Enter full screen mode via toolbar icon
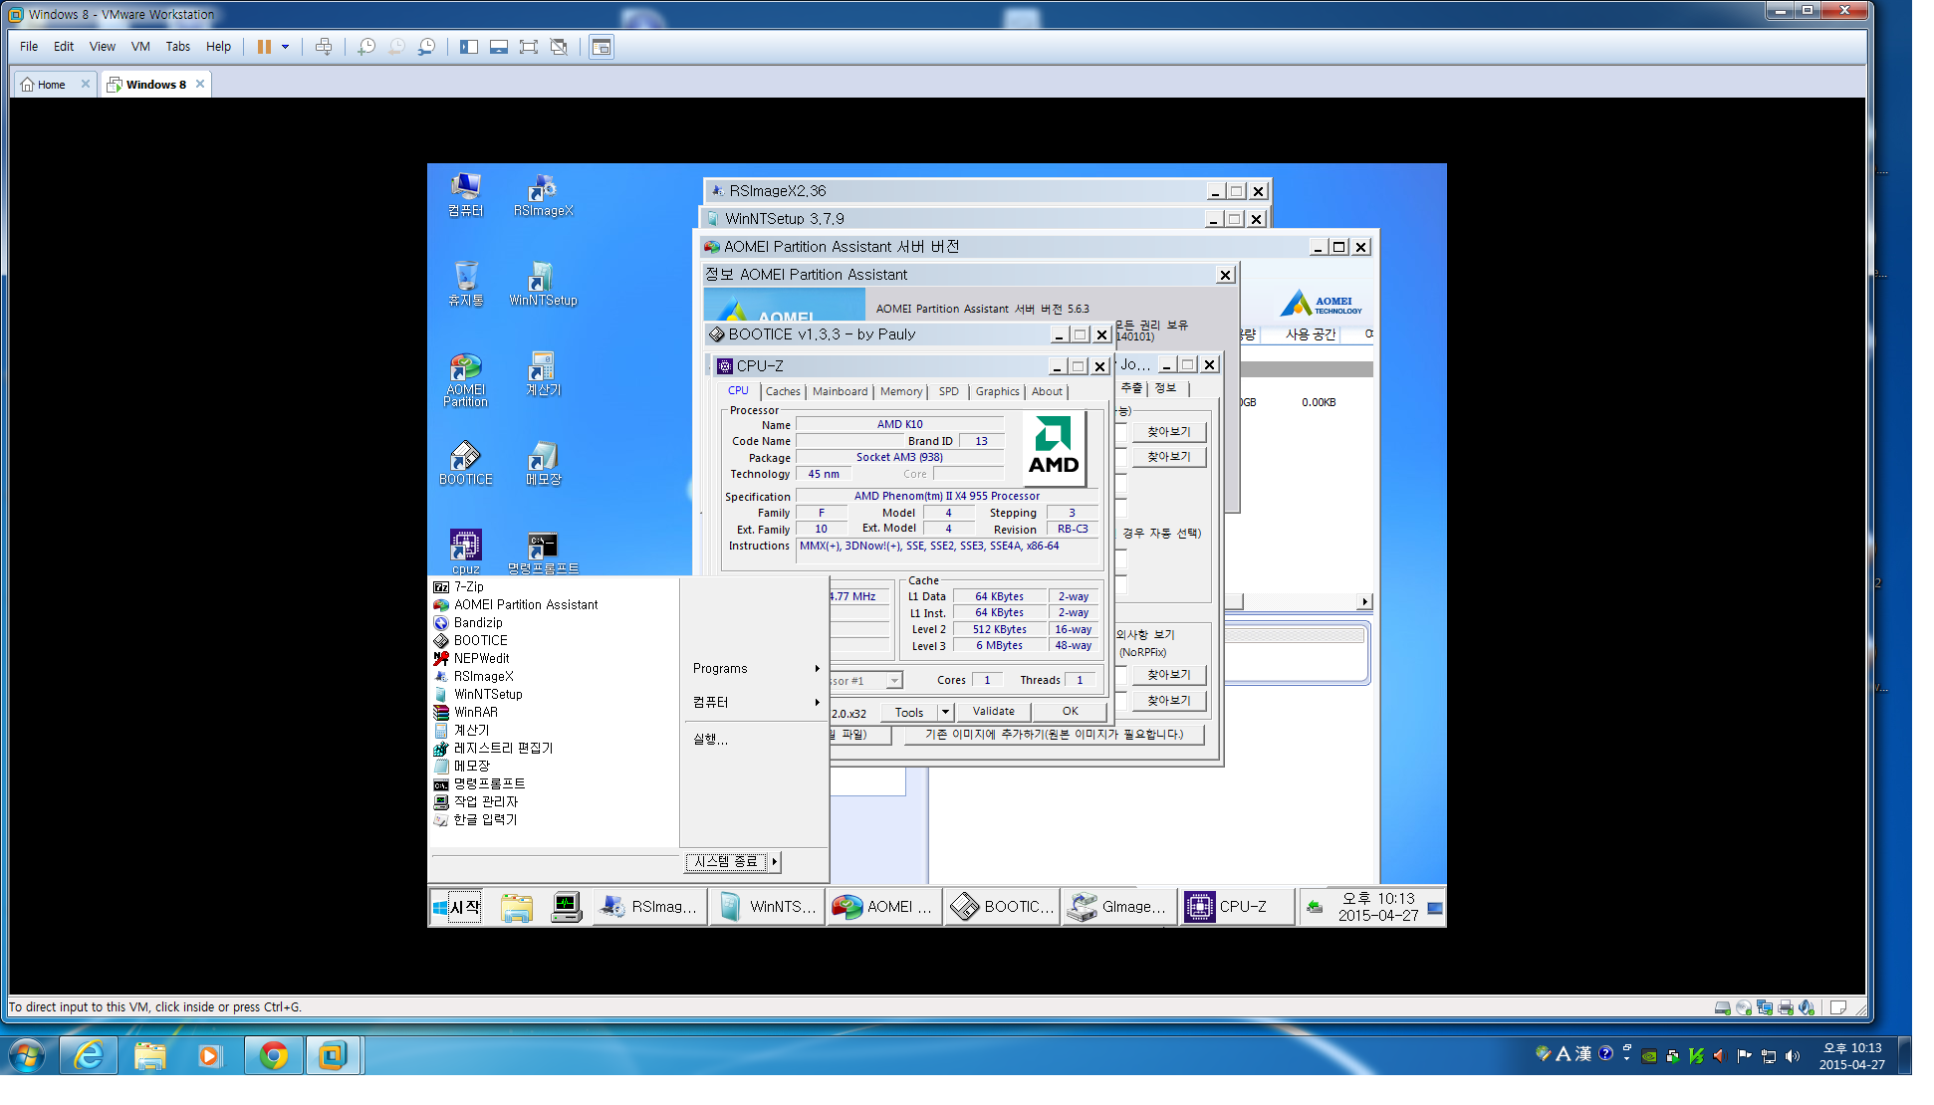Image resolution: width=1934 pixels, height=1105 pixels. click(x=529, y=47)
